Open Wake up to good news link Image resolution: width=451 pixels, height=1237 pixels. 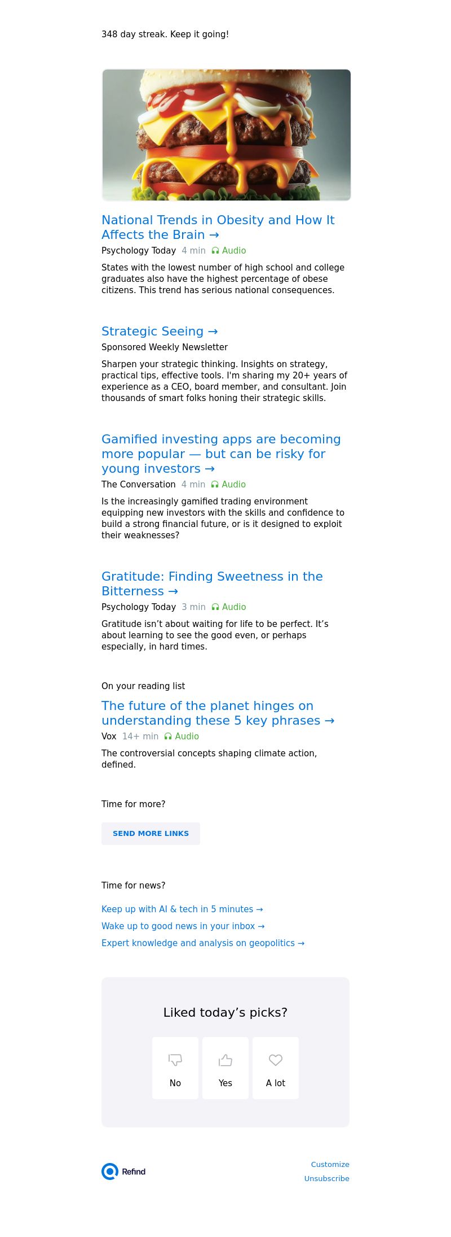(x=183, y=926)
